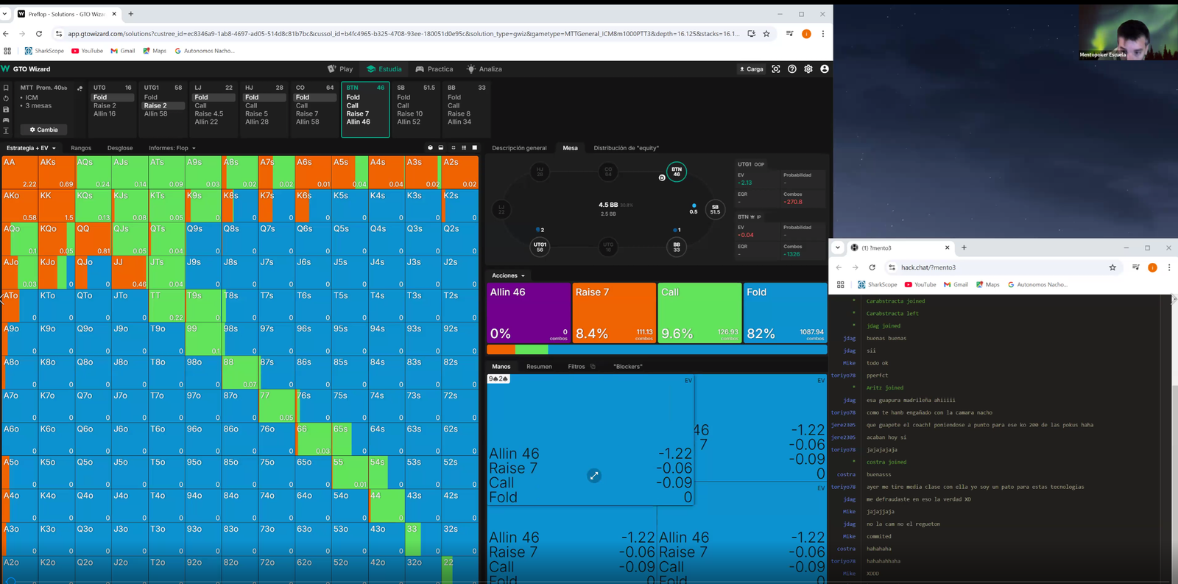Click the screenshot capture icon beside Carga

coord(776,69)
